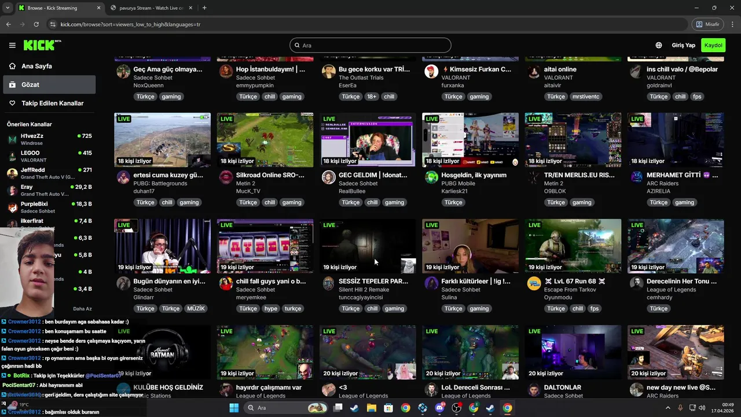The width and height of the screenshot is (741, 417).
Task: Toggle the hamburger sidebar menu
Action: pos(12,45)
